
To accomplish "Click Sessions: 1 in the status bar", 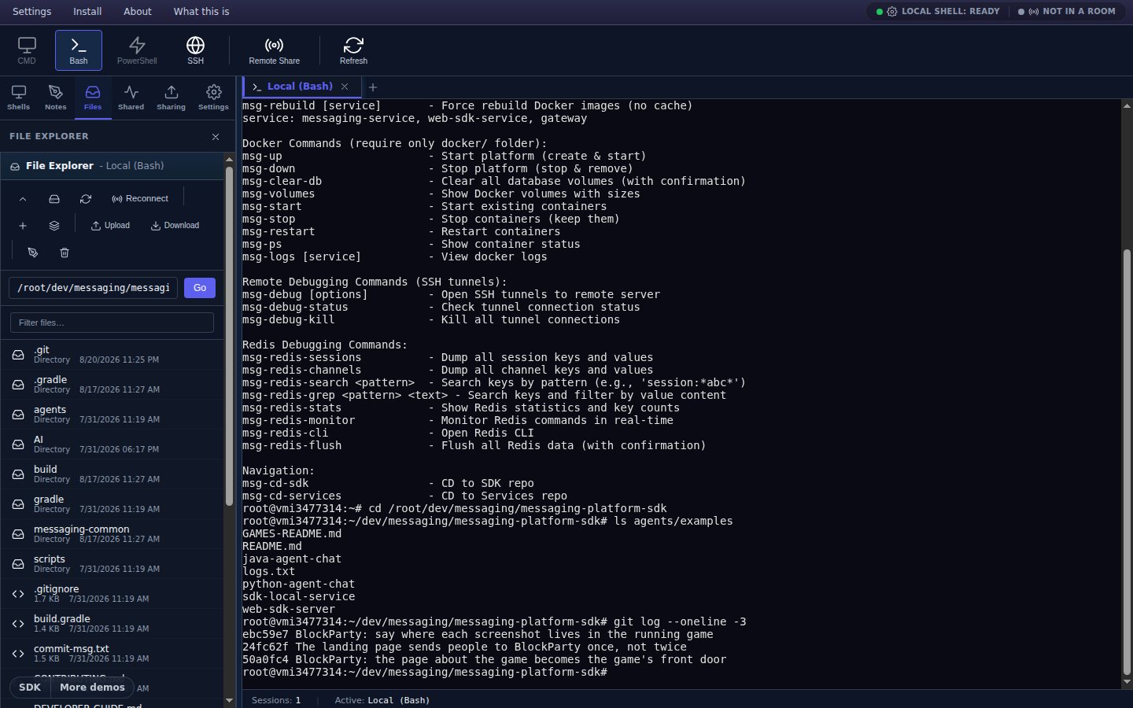I will [276, 700].
